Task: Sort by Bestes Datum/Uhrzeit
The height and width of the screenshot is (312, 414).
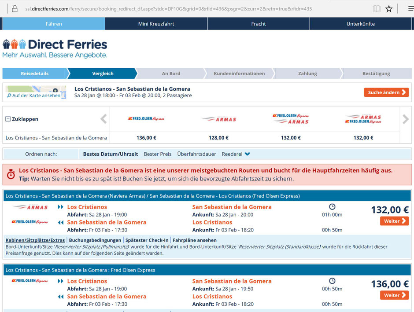Action: pos(111,154)
